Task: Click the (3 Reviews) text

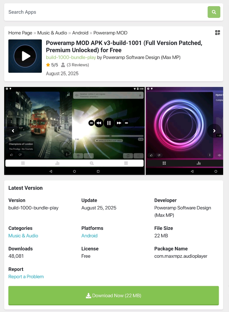Action: (78, 65)
